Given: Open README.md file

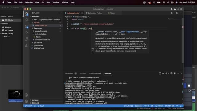Looking at the screenshot, I should [x=39, y=48].
